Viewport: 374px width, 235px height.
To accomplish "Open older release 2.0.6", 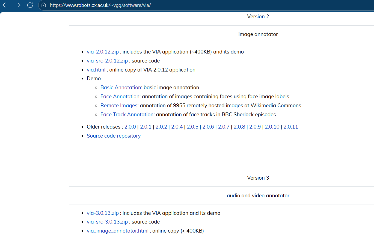I will (x=208, y=127).
